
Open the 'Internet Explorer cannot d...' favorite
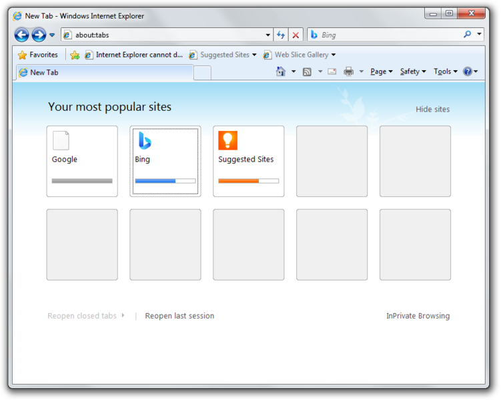134,55
